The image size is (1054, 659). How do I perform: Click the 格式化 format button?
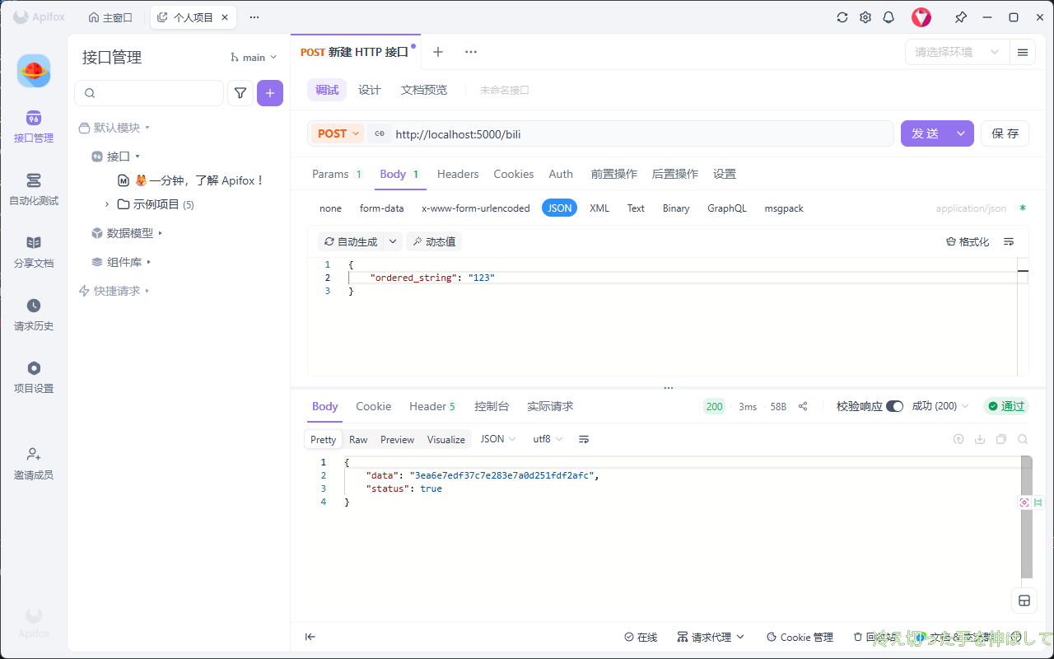pos(968,241)
